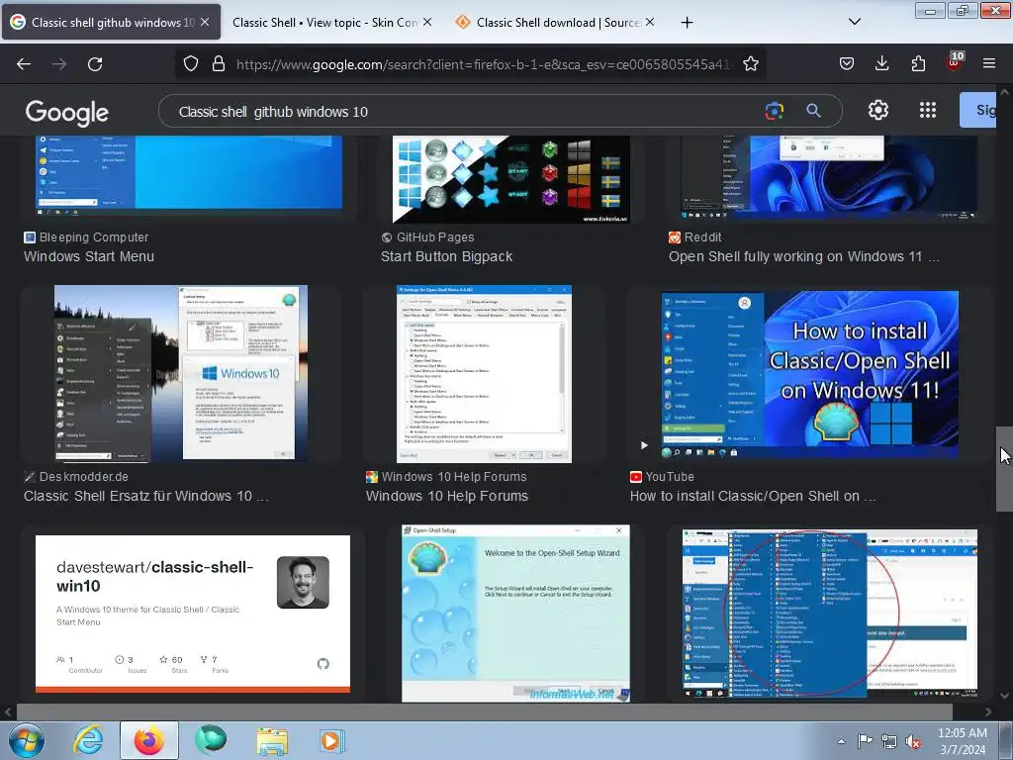1013x760 pixels.
Task: View site security padlock info
Action: (219, 63)
